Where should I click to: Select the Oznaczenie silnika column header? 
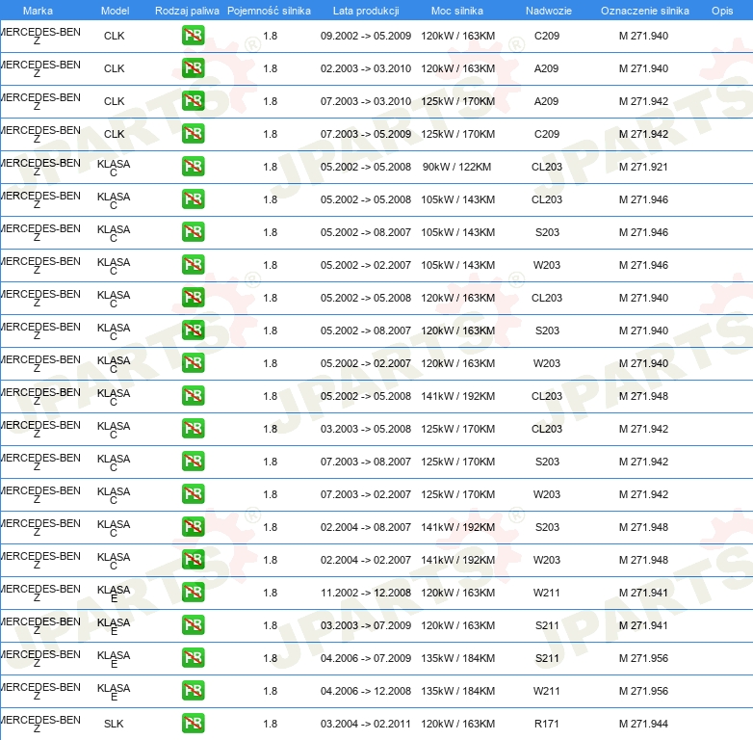[x=644, y=11]
